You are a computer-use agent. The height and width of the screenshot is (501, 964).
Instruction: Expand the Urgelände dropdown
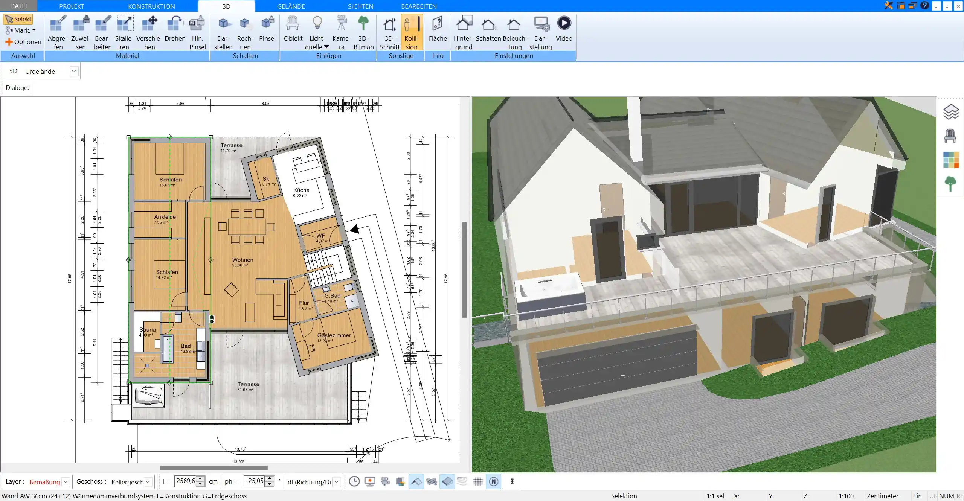click(74, 71)
